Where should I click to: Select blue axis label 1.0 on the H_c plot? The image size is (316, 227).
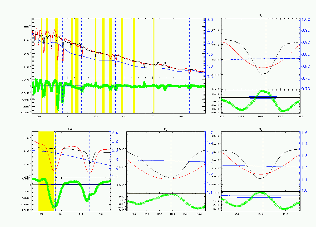click(x=304, y=190)
